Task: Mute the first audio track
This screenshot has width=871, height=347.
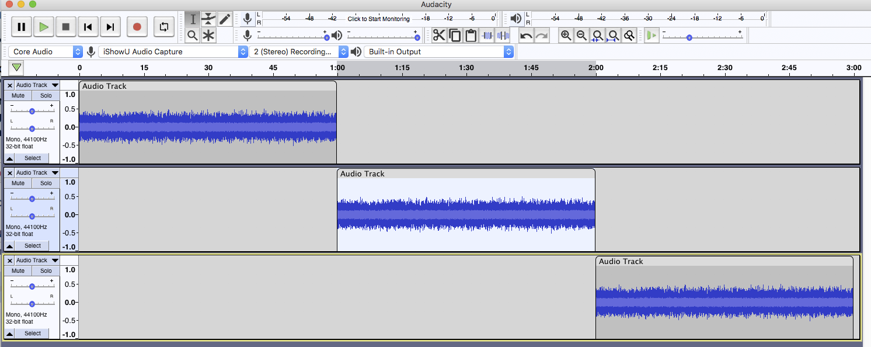Action: [x=18, y=95]
